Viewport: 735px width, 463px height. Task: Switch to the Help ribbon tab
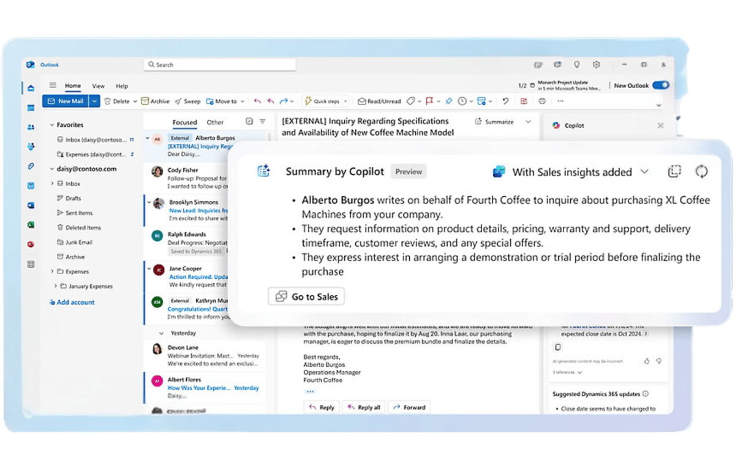click(122, 86)
